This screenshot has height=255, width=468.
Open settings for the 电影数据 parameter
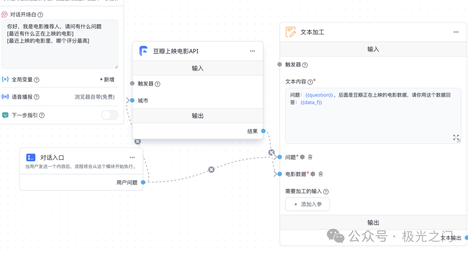click(313, 174)
